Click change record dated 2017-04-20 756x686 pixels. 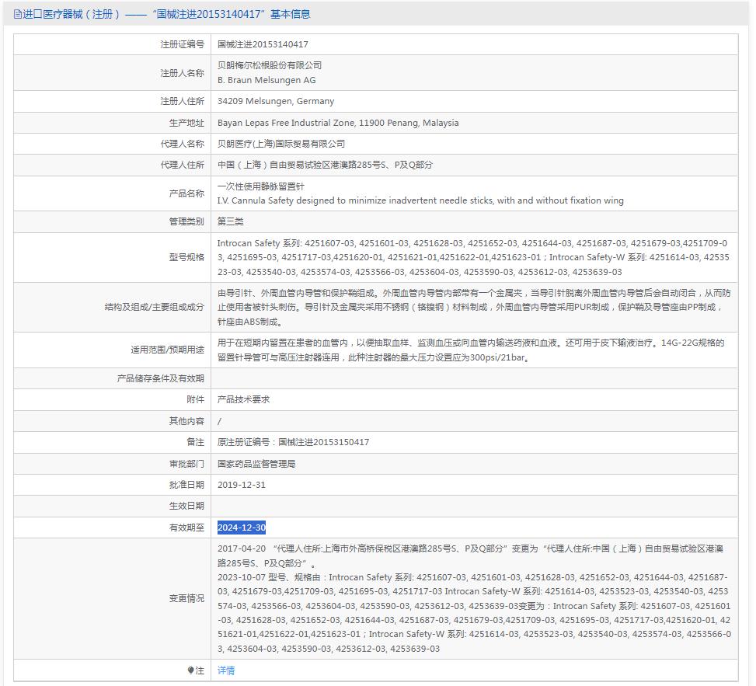470,555
